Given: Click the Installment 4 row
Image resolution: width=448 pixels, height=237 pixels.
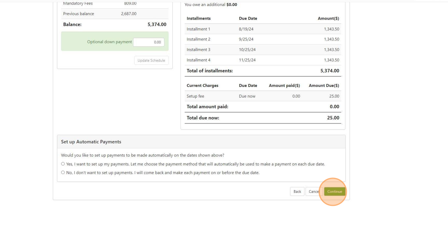Looking at the screenshot, I should (x=262, y=60).
